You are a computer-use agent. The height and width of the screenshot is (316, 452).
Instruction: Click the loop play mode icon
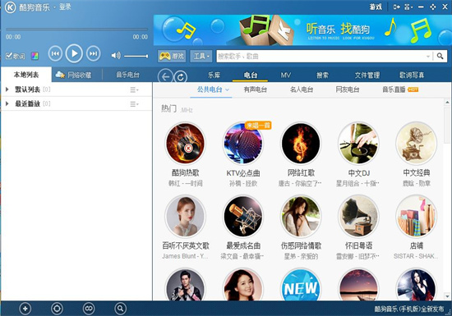click(89, 309)
